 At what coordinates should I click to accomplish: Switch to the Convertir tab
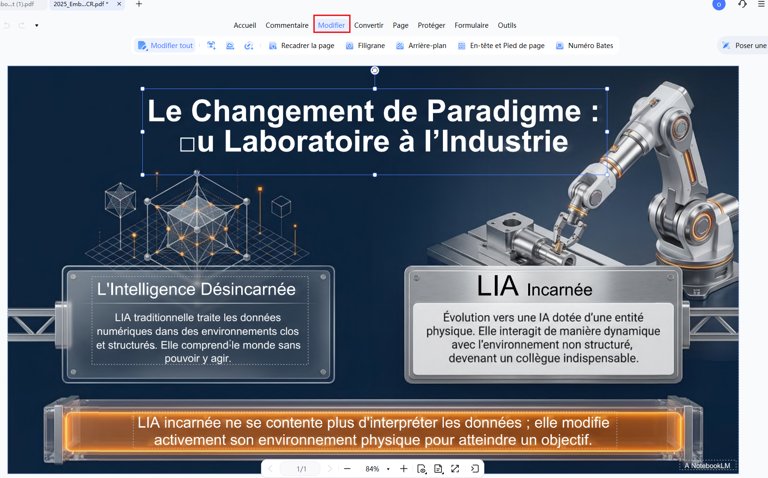pos(369,25)
